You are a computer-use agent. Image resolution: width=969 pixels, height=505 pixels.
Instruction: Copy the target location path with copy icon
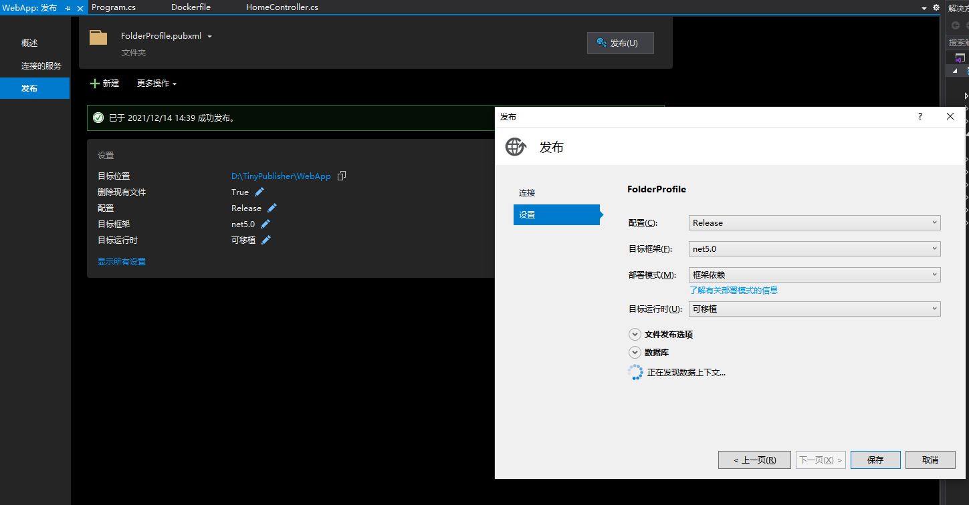point(342,176)
